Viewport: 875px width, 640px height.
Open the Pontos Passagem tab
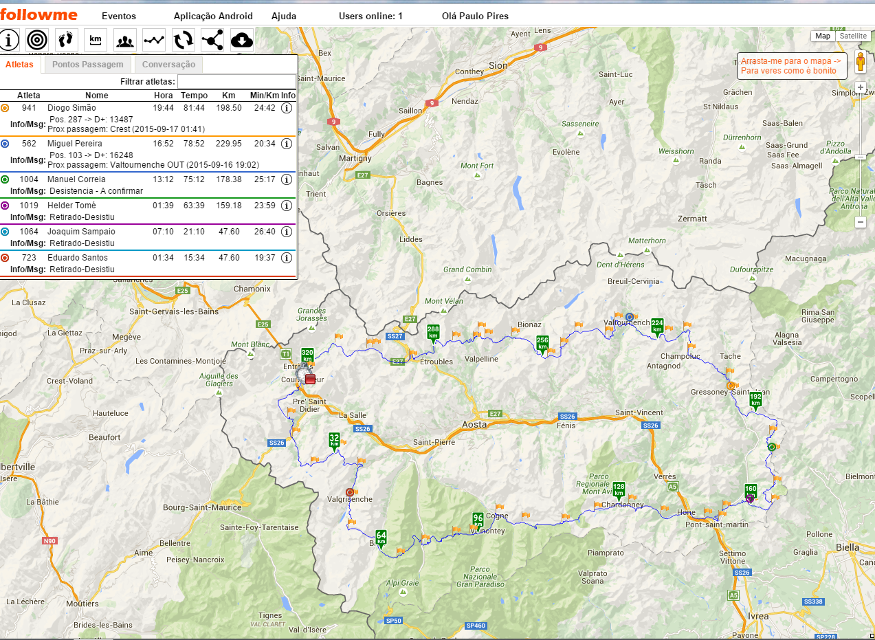point(88,65)
